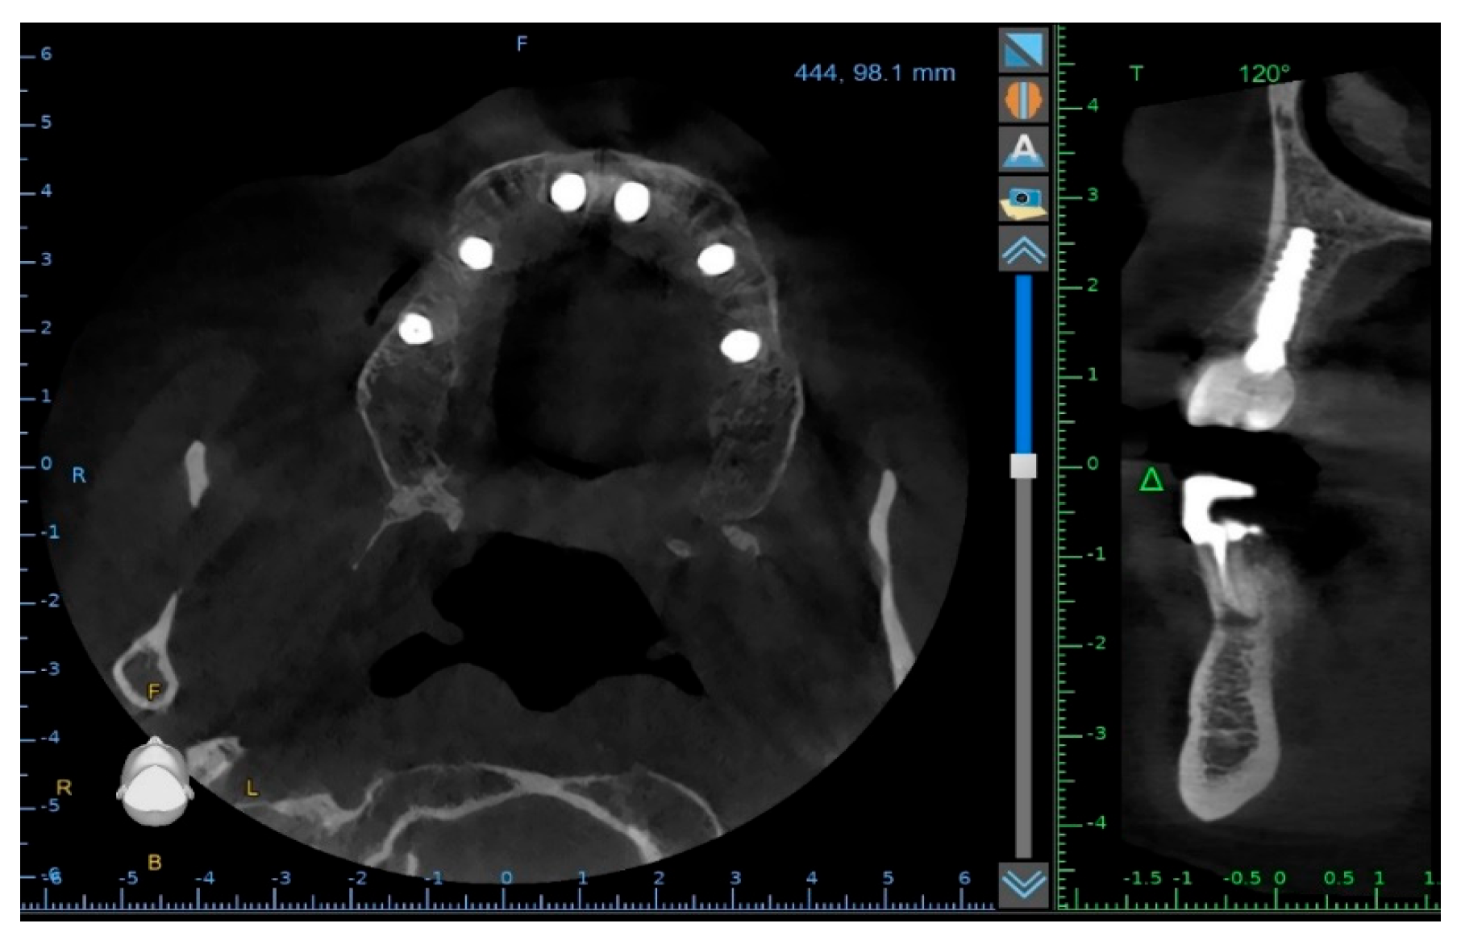
Task: Click the blue F label above axial view
Action: pyautogui.click(x=522, y=44)
